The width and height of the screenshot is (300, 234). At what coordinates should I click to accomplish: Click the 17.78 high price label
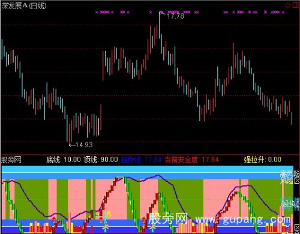click(176, 16)
